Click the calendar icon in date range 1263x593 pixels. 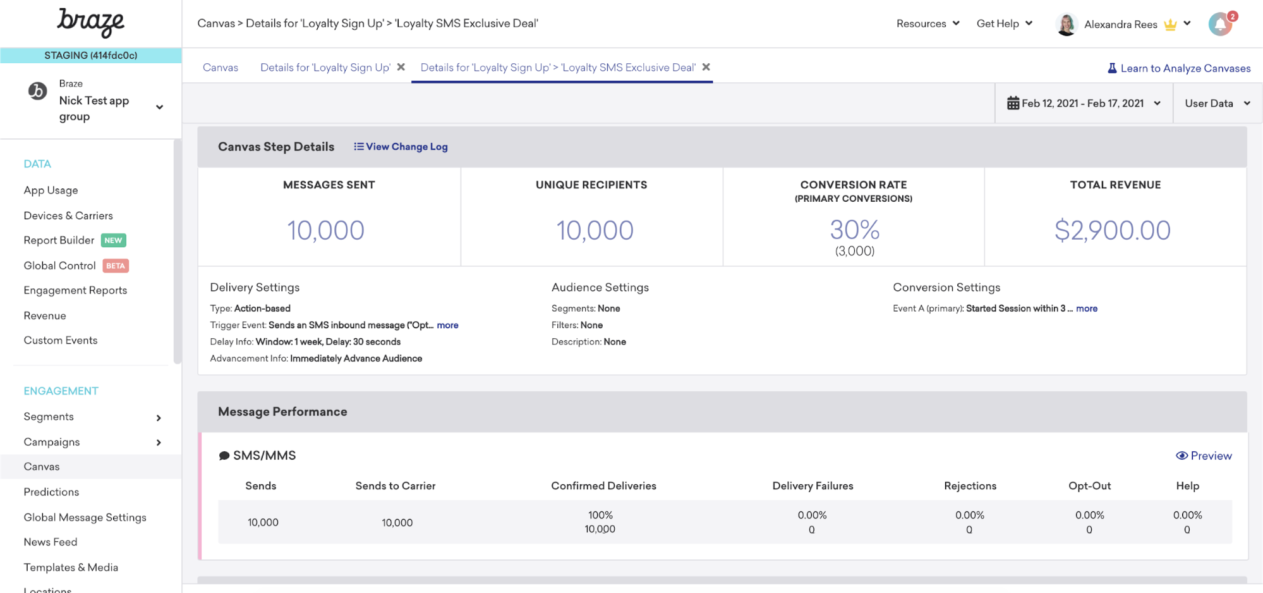click(x=1013, y=103)
